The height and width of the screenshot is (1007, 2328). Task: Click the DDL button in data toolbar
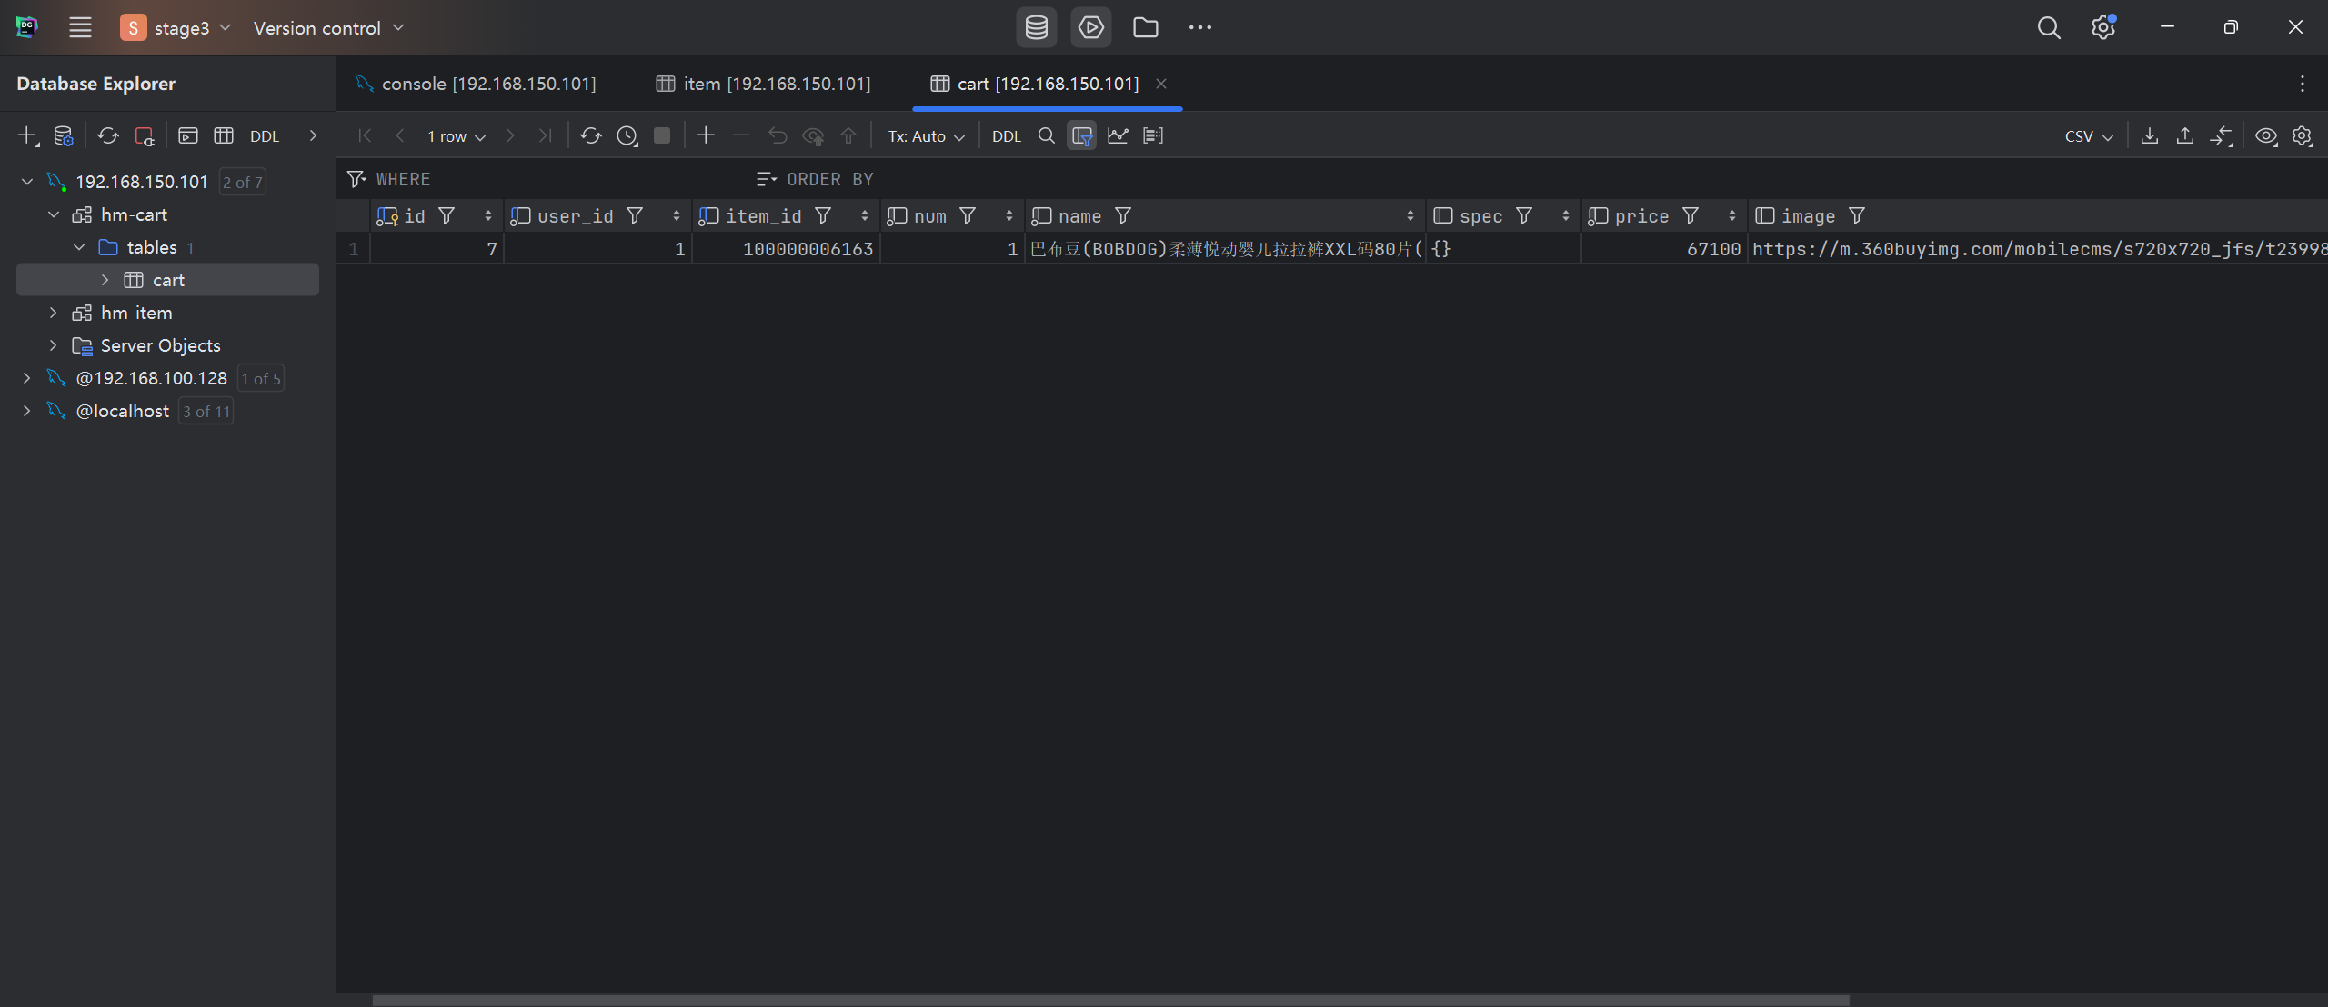click(x=1006, y=136)
